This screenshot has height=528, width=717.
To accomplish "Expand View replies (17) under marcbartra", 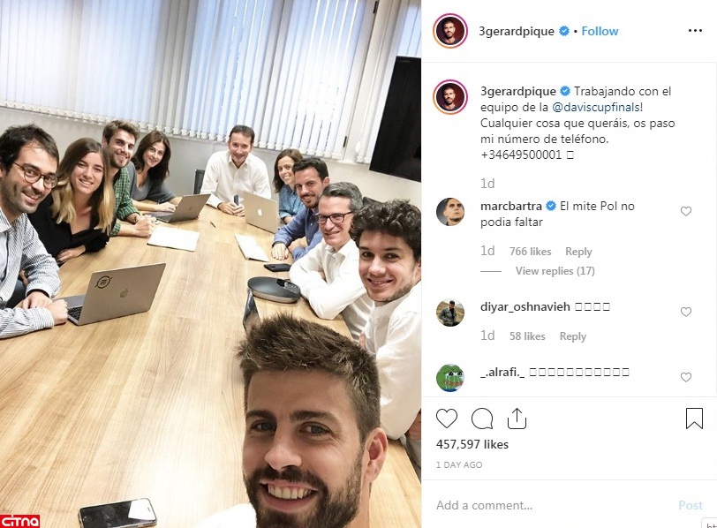I will point(555,271).
